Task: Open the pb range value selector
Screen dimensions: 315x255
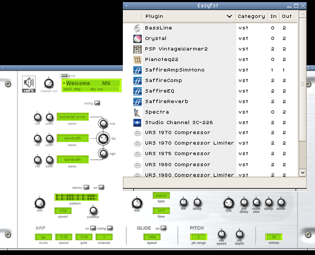Action: [198, 237]
